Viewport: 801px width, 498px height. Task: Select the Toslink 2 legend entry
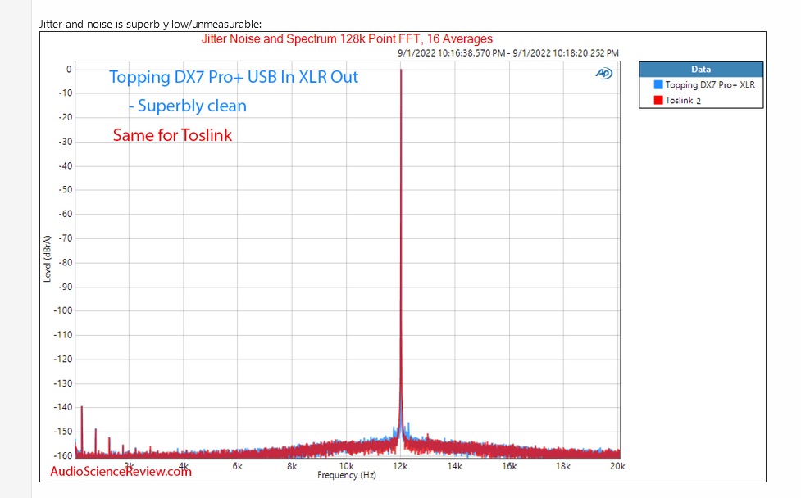677,100
